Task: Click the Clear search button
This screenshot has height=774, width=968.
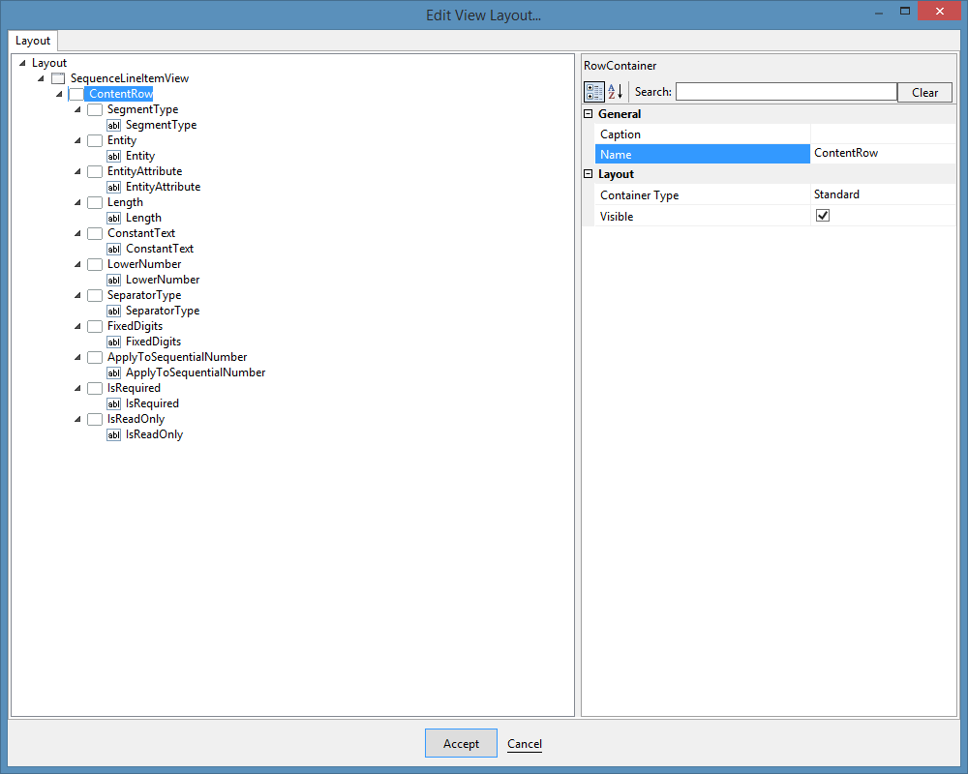Action: (x=924, y=92)
